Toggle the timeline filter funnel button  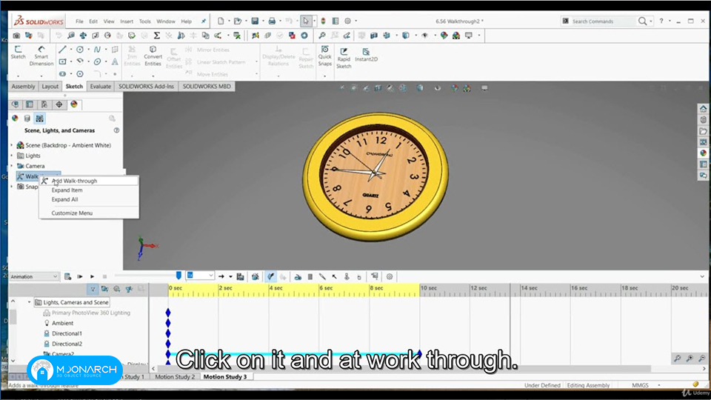tap(93, 289)
